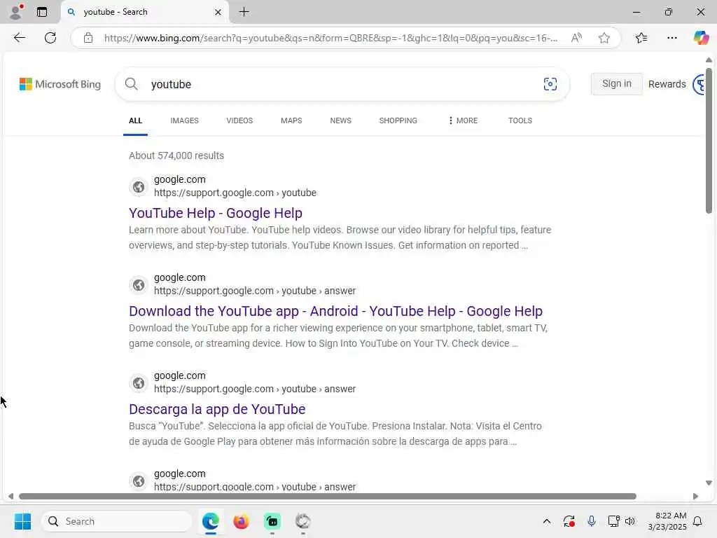The height and width of the screenshot is (538, 717).
Task: Switch to MAPS tab
Action: click(291, 120)
